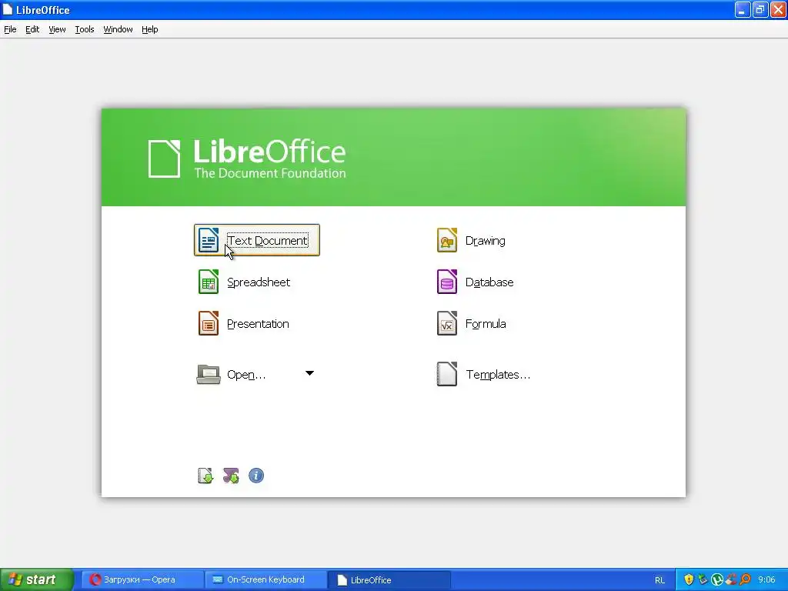The width and height of the screenshot is (788, 591).
Task: Open the File menu
Action: [10, 29]
